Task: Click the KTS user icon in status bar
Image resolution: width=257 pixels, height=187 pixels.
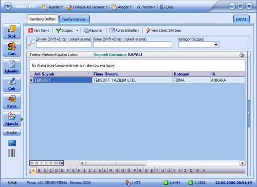Action: [128, 182]
